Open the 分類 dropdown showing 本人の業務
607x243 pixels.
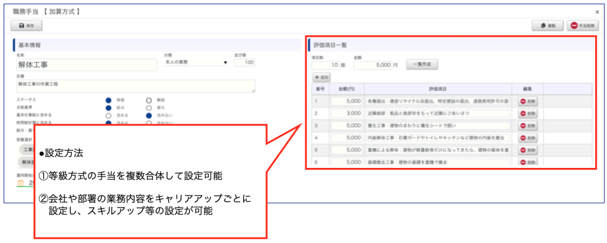[x=196, y=62]
